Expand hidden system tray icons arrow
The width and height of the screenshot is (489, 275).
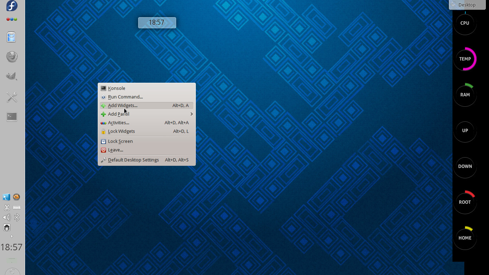pos(12,236)
